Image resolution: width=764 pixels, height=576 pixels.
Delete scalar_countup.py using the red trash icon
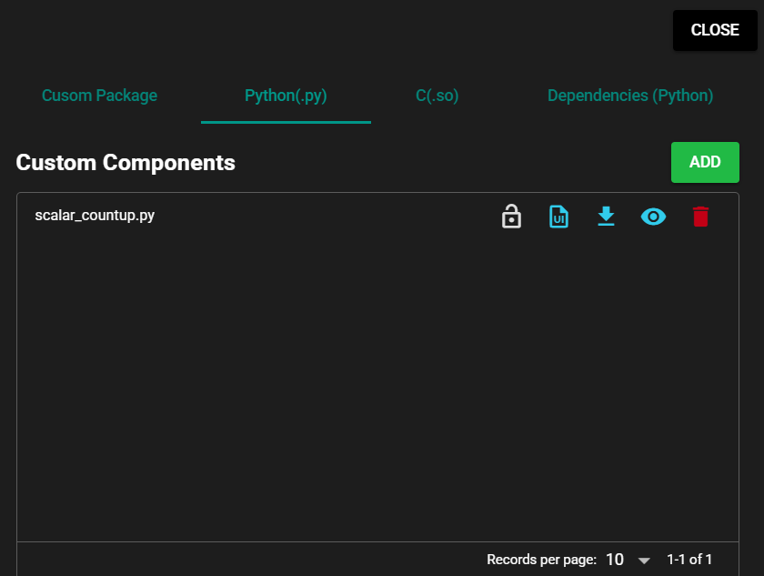pyautogui.click(x=700, y=217)
